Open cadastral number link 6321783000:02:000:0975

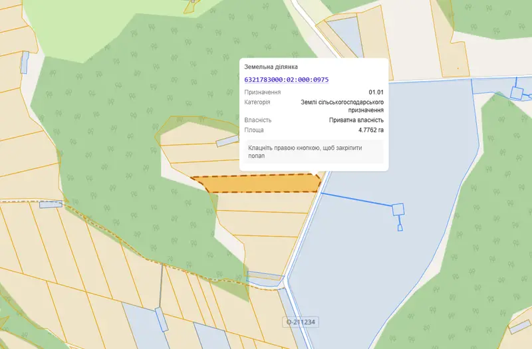tap(287, 80)
